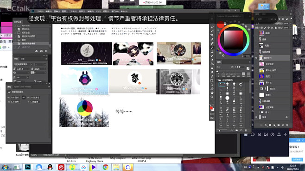Hide the 背景 layer via its eye icon
305x171 pixels.
(x=256, y=117)
